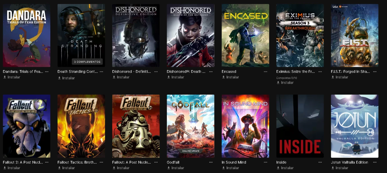Click download icon under Fallout Tactics
This screenshot has height=173, width=387.
coord(59,168)
